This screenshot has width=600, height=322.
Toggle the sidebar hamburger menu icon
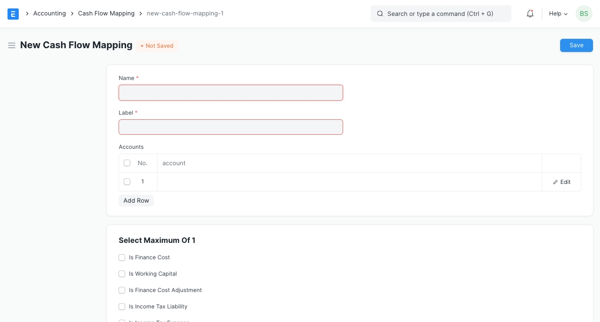coord(12,45)
